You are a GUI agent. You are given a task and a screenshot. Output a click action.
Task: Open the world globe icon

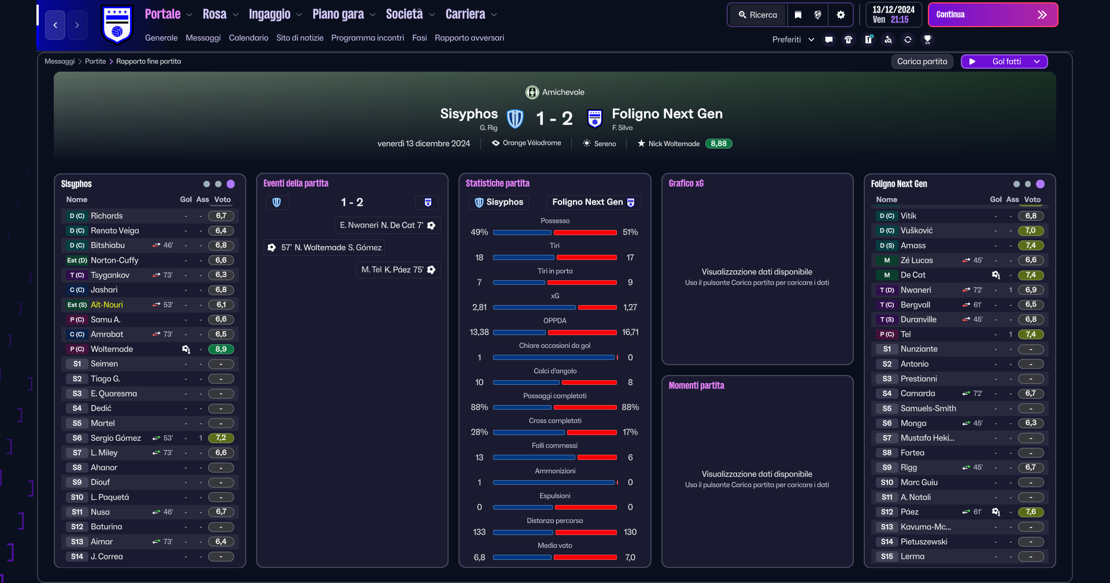tap(817, 15)
